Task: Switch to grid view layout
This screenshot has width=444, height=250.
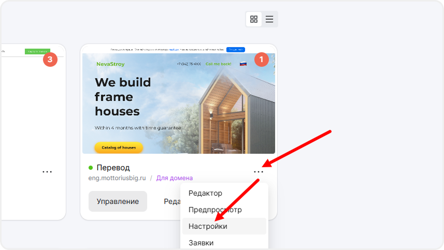Action: [254, 19]
